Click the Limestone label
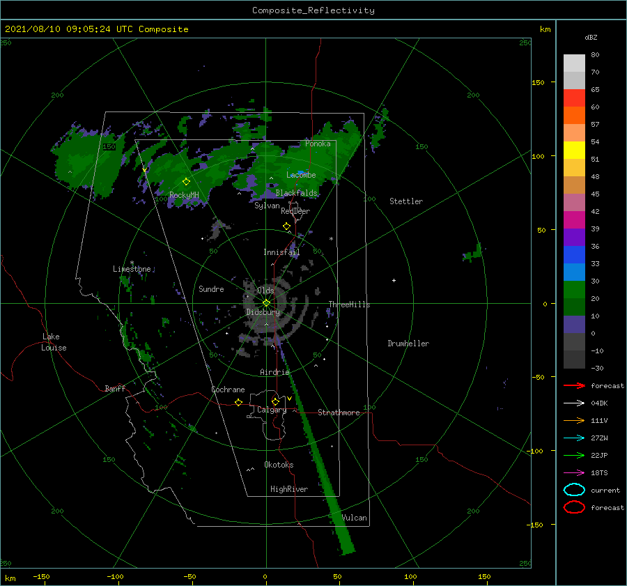 pos(132,269)
